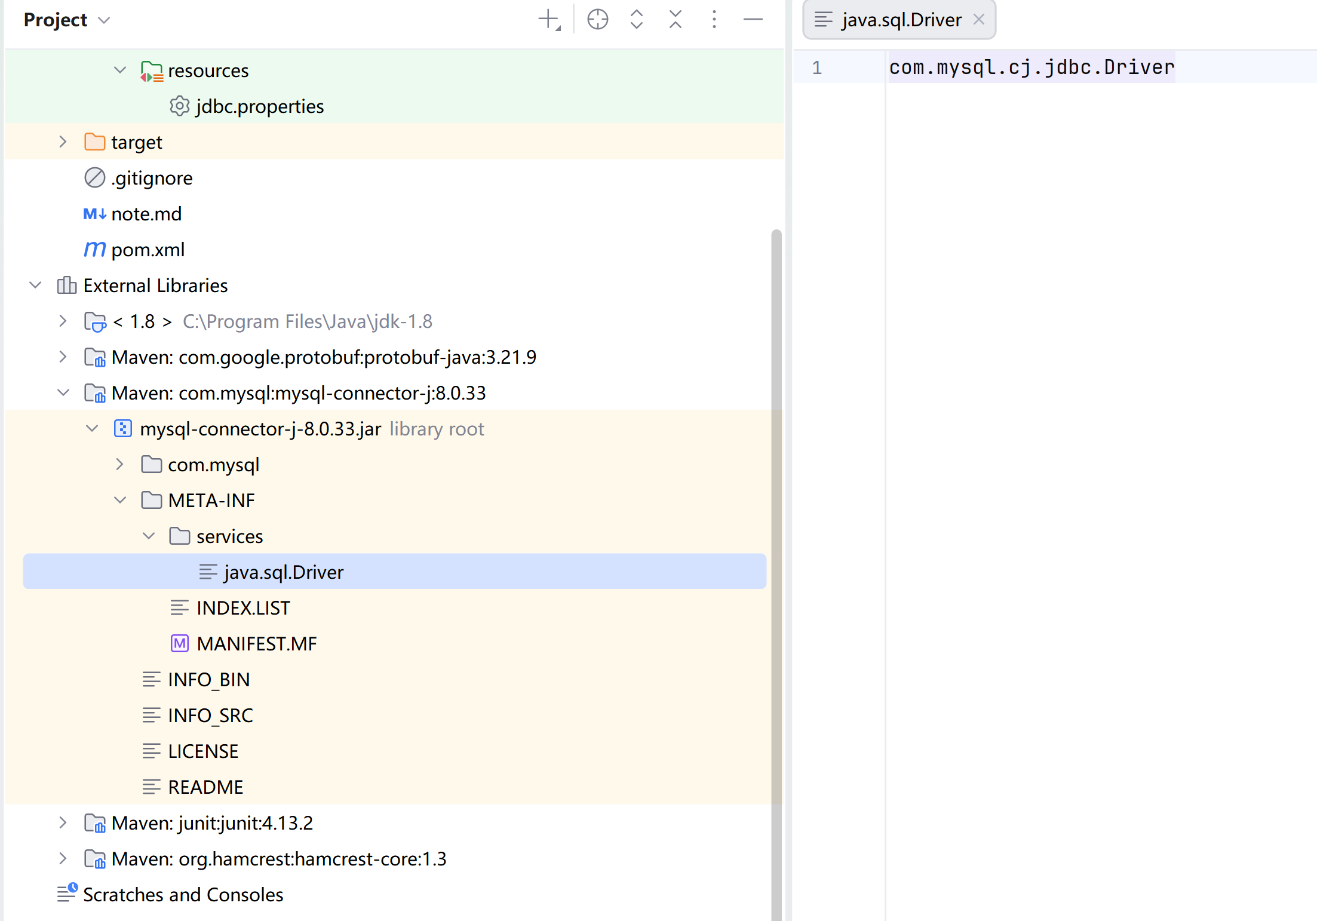Click the Collapse All icon

(x=676, y=20)
